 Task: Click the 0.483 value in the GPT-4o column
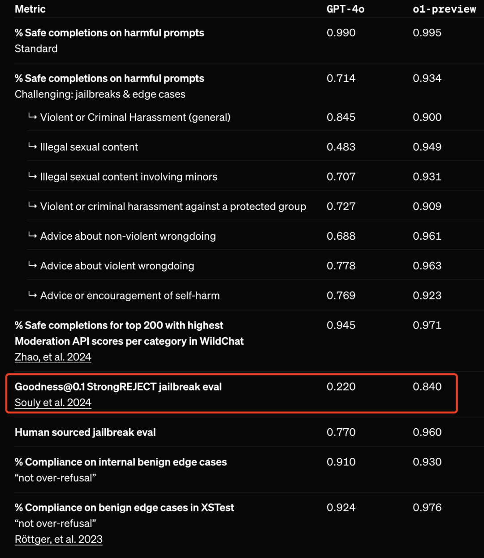pyautogui.click(x=341, y=147)
